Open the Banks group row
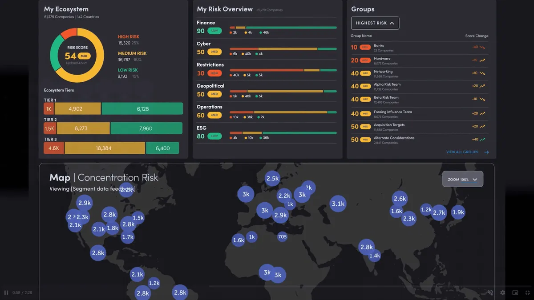Viewport: 534px width, 300px height. pyautogui.click(x=420, y=48)
